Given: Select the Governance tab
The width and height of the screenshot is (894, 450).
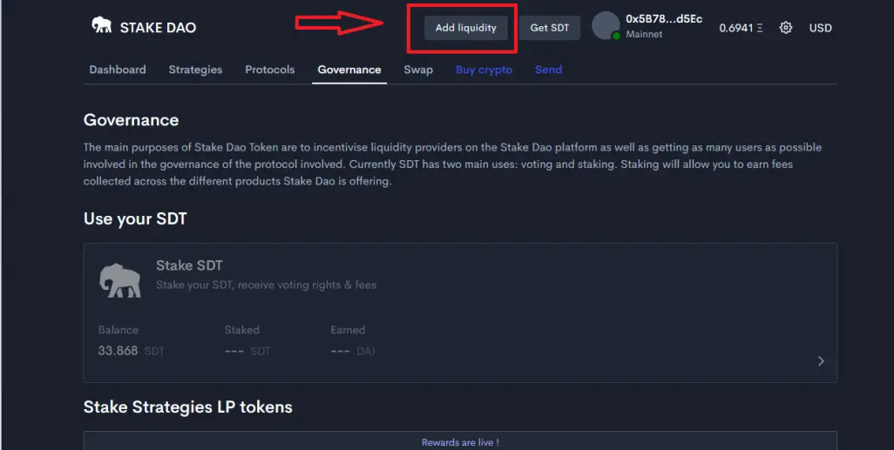Looking at the screenshot, I should click(x=349, y=70).
